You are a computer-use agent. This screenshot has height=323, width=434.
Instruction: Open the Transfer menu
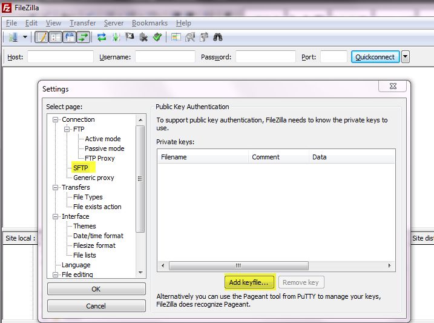[x=82, y=23]
